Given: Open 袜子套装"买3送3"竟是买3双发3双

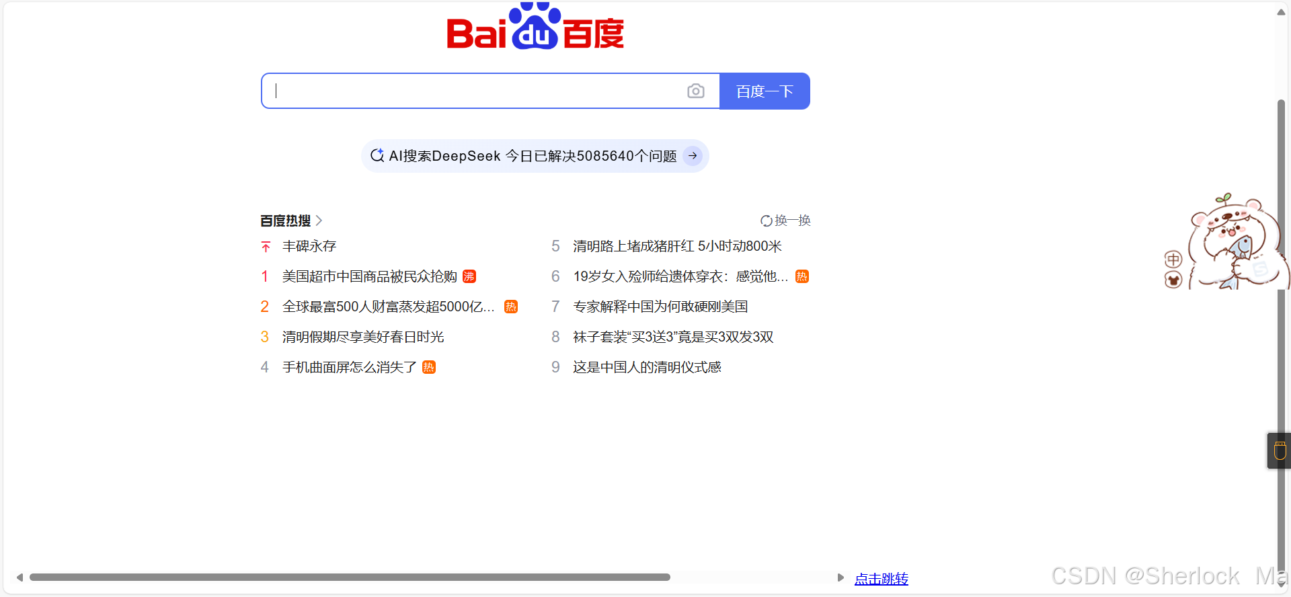Looking at the screenshot, I should (x=673, y=337).
